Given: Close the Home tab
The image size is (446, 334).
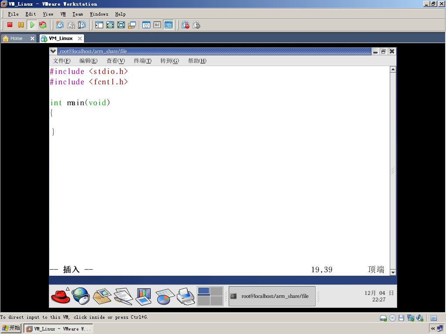Looking at the screenshot, I should [x=32, y=38].
